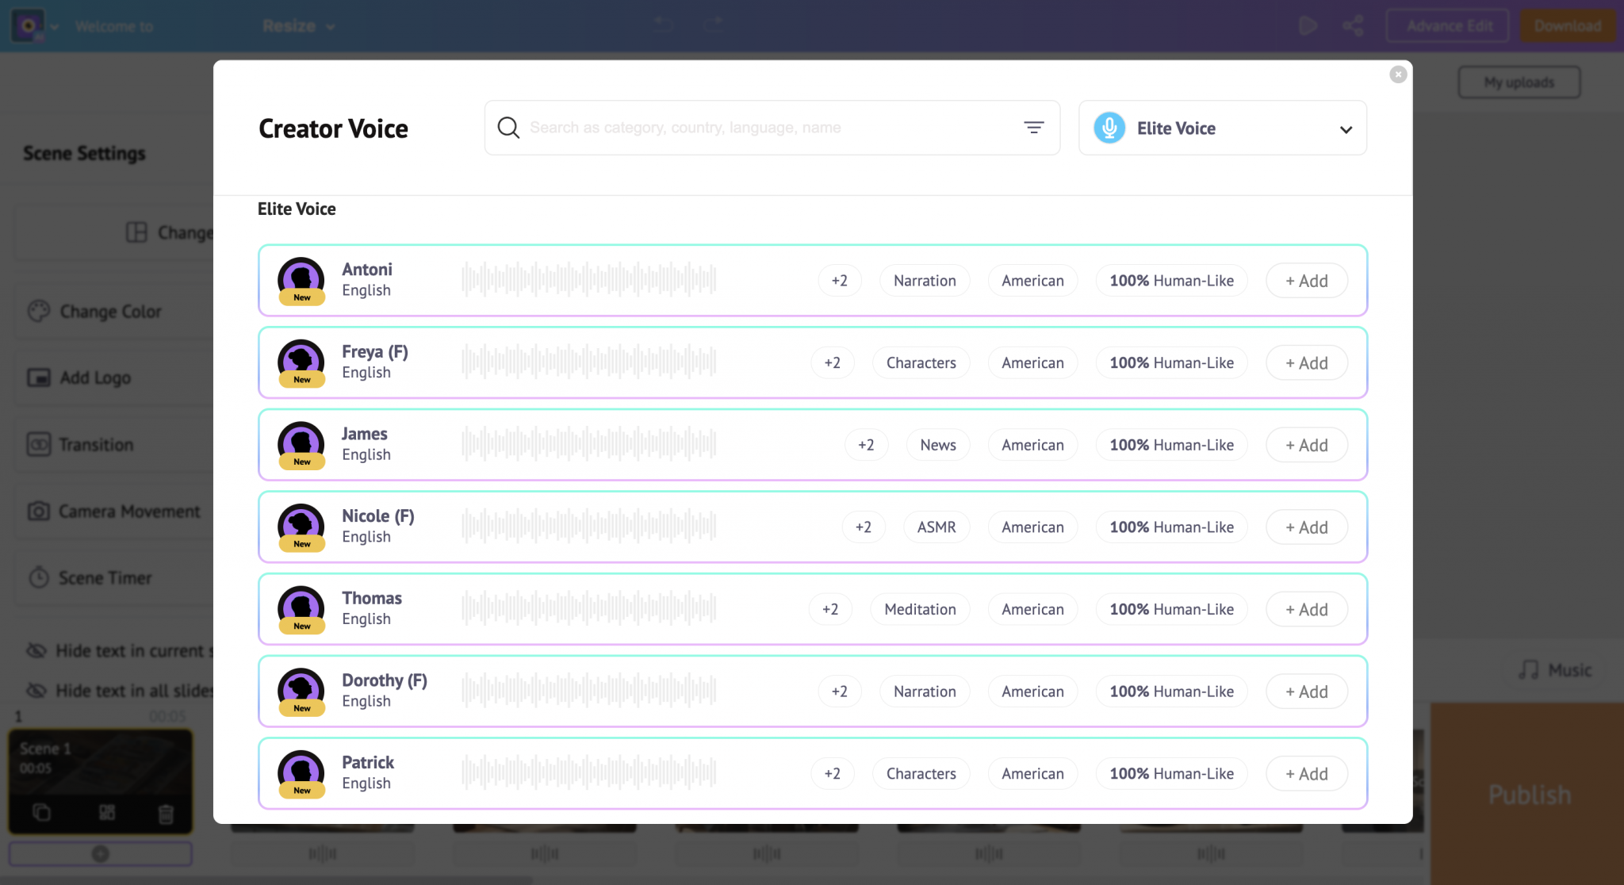The height and width of the screenshot is (885, 1624).
Task: Click the search magnifier icon
Action: pos(508,128)
